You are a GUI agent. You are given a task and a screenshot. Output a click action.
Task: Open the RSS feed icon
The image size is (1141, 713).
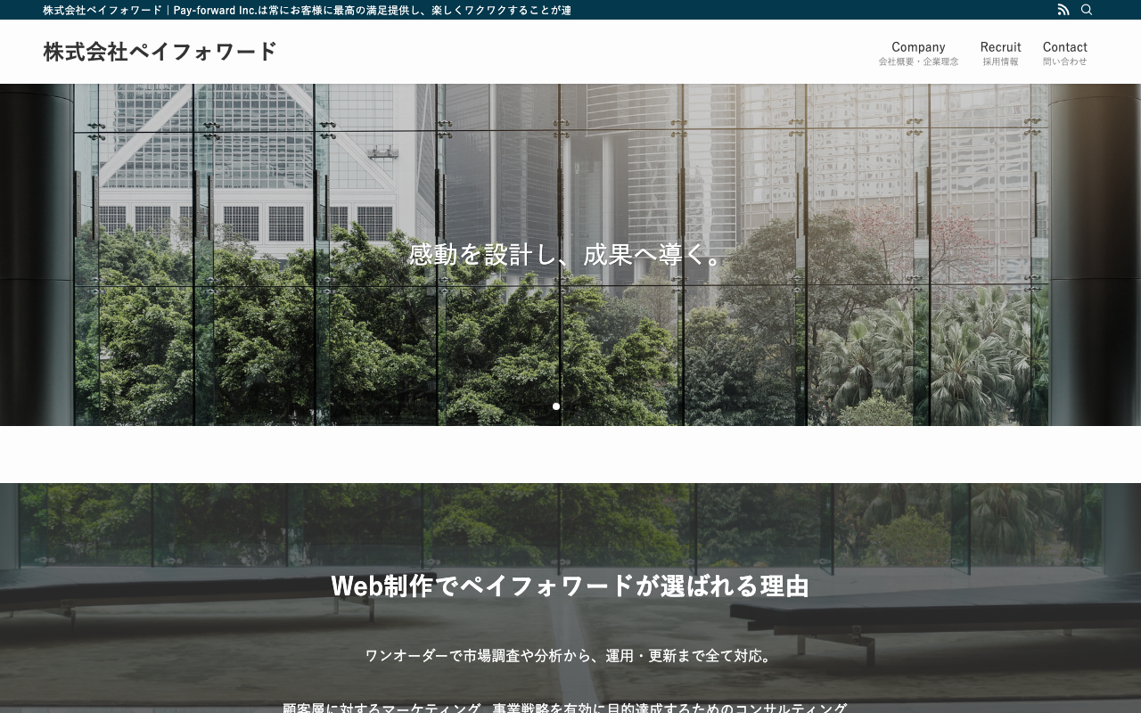[x=1063, y=10]
